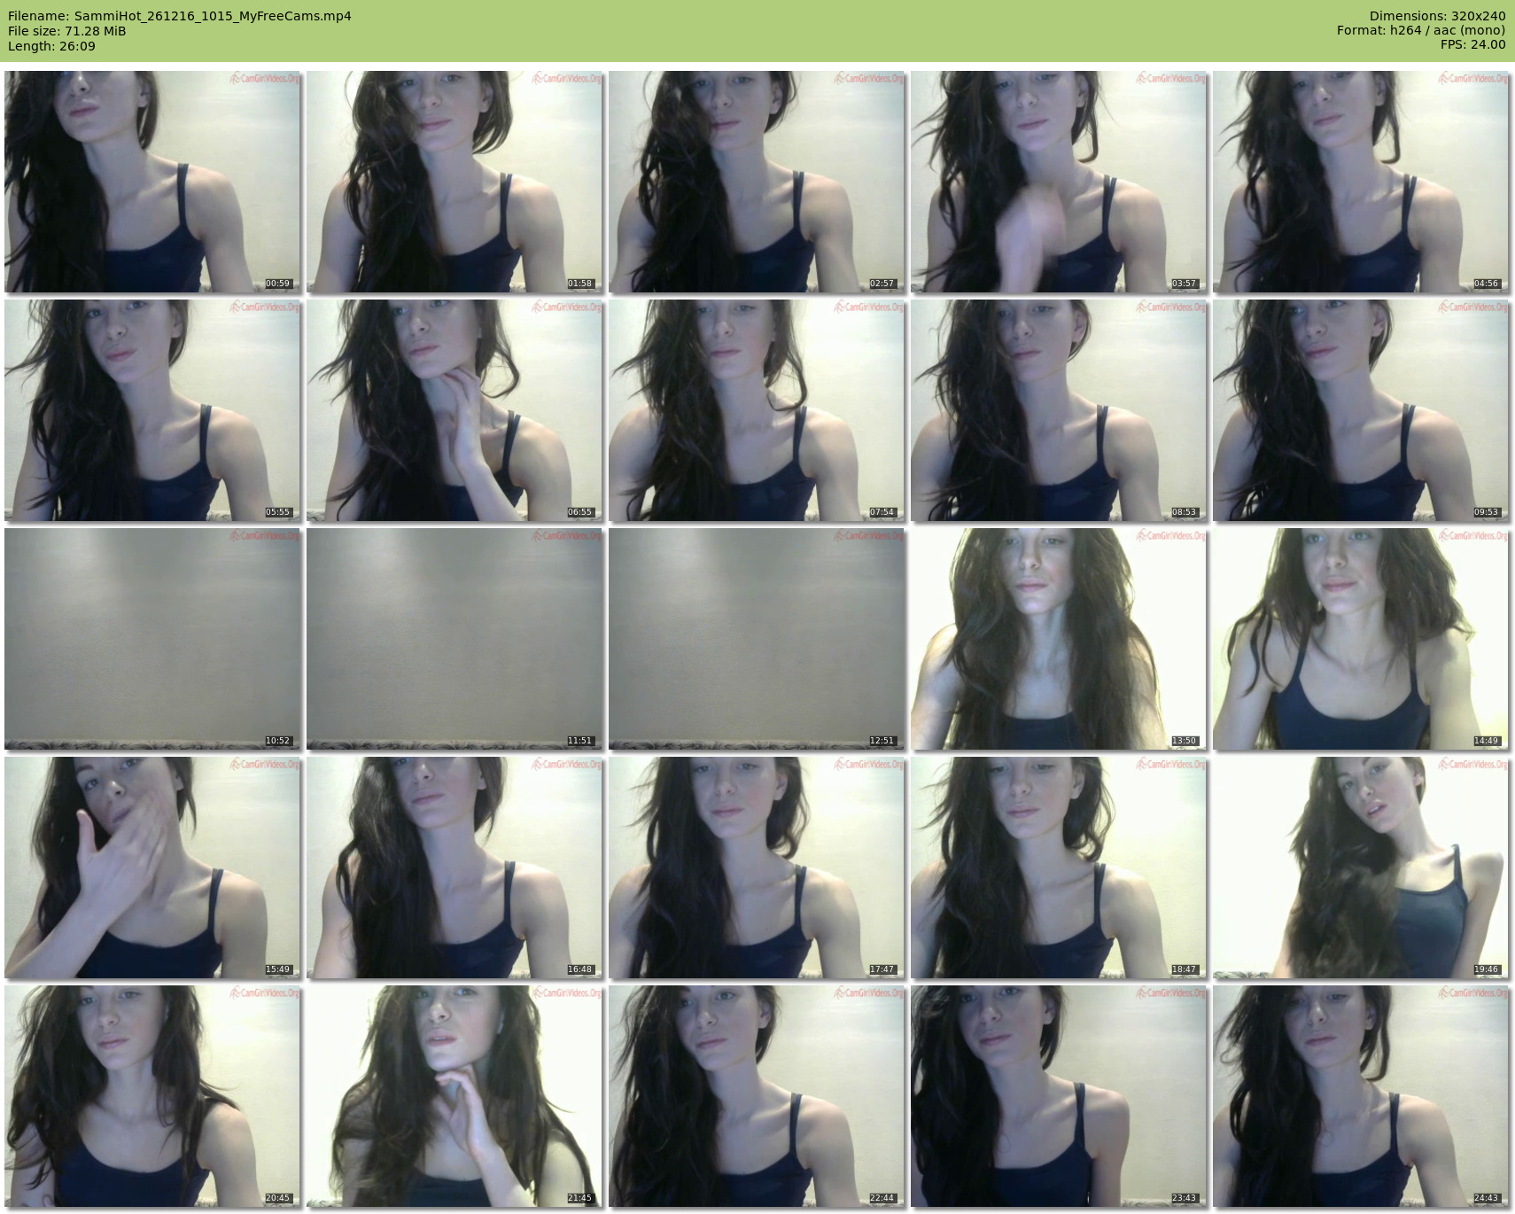Click the blank frame at 11:51
Screen dimensions: 1515x1214
pyautogui.click(x=454, y=639)
